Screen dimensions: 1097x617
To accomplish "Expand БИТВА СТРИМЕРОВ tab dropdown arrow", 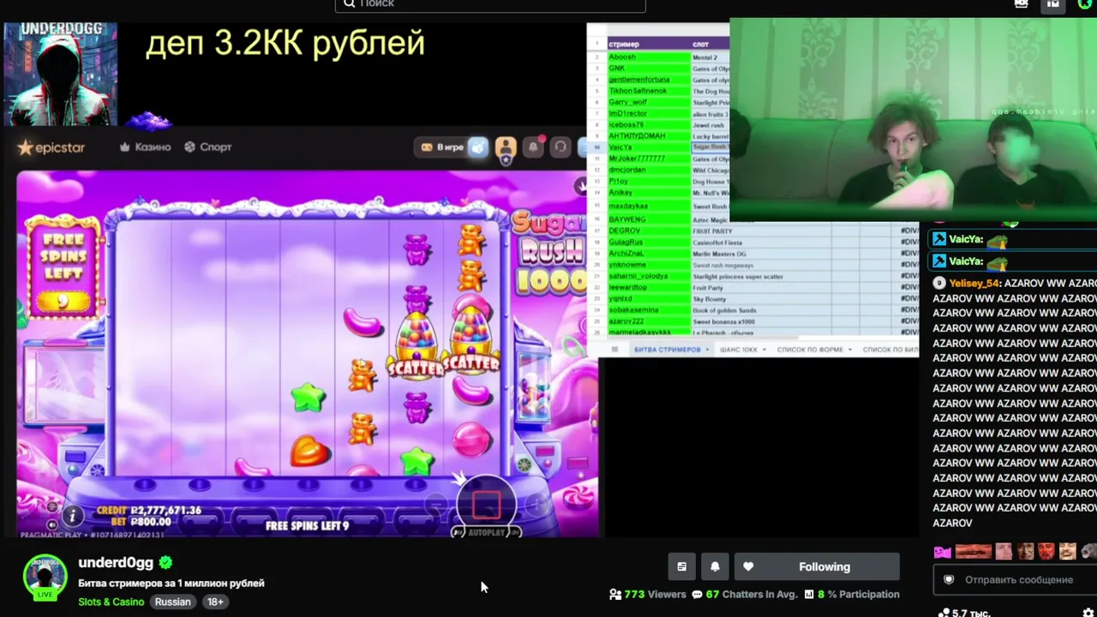I will pos(708,350).
